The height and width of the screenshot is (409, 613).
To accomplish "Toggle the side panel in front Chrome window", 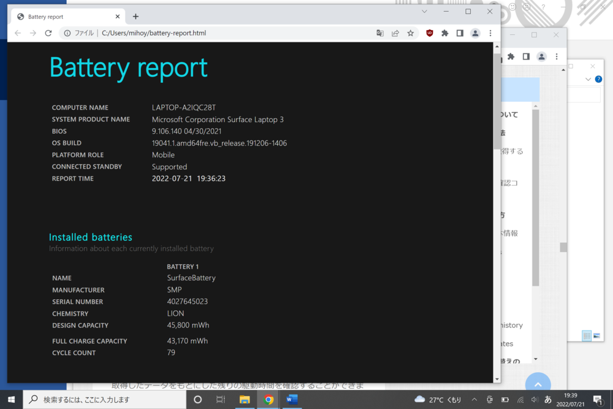I will tap(460, 33).
